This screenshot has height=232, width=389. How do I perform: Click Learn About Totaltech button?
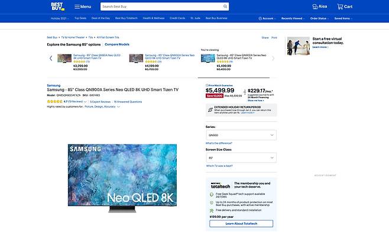point(241,224)
